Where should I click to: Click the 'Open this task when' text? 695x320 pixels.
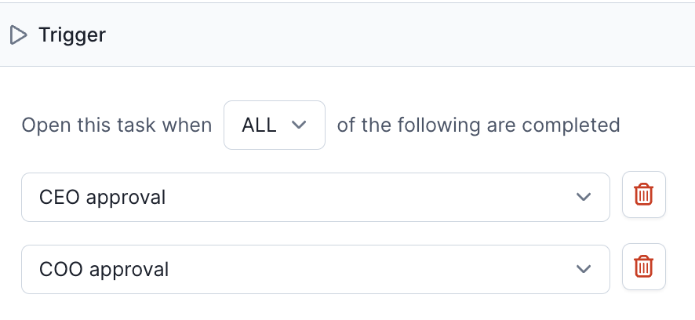pos(117,125)
